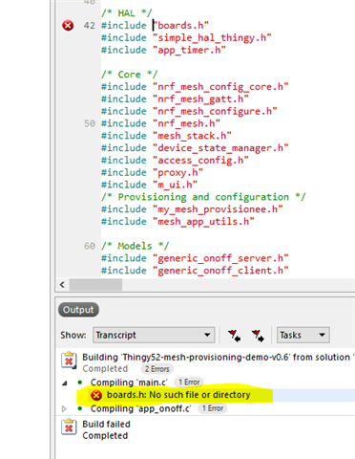Image resolution: width=355 pixels, height=459 pixels.
Task: Click the '/* Core */' comment
Action: 130,75
